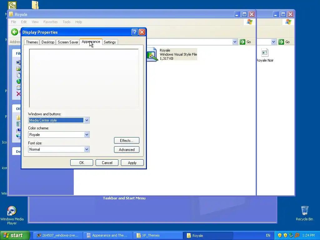Switch to XP_Themes taskbar item

click(158, 235)
